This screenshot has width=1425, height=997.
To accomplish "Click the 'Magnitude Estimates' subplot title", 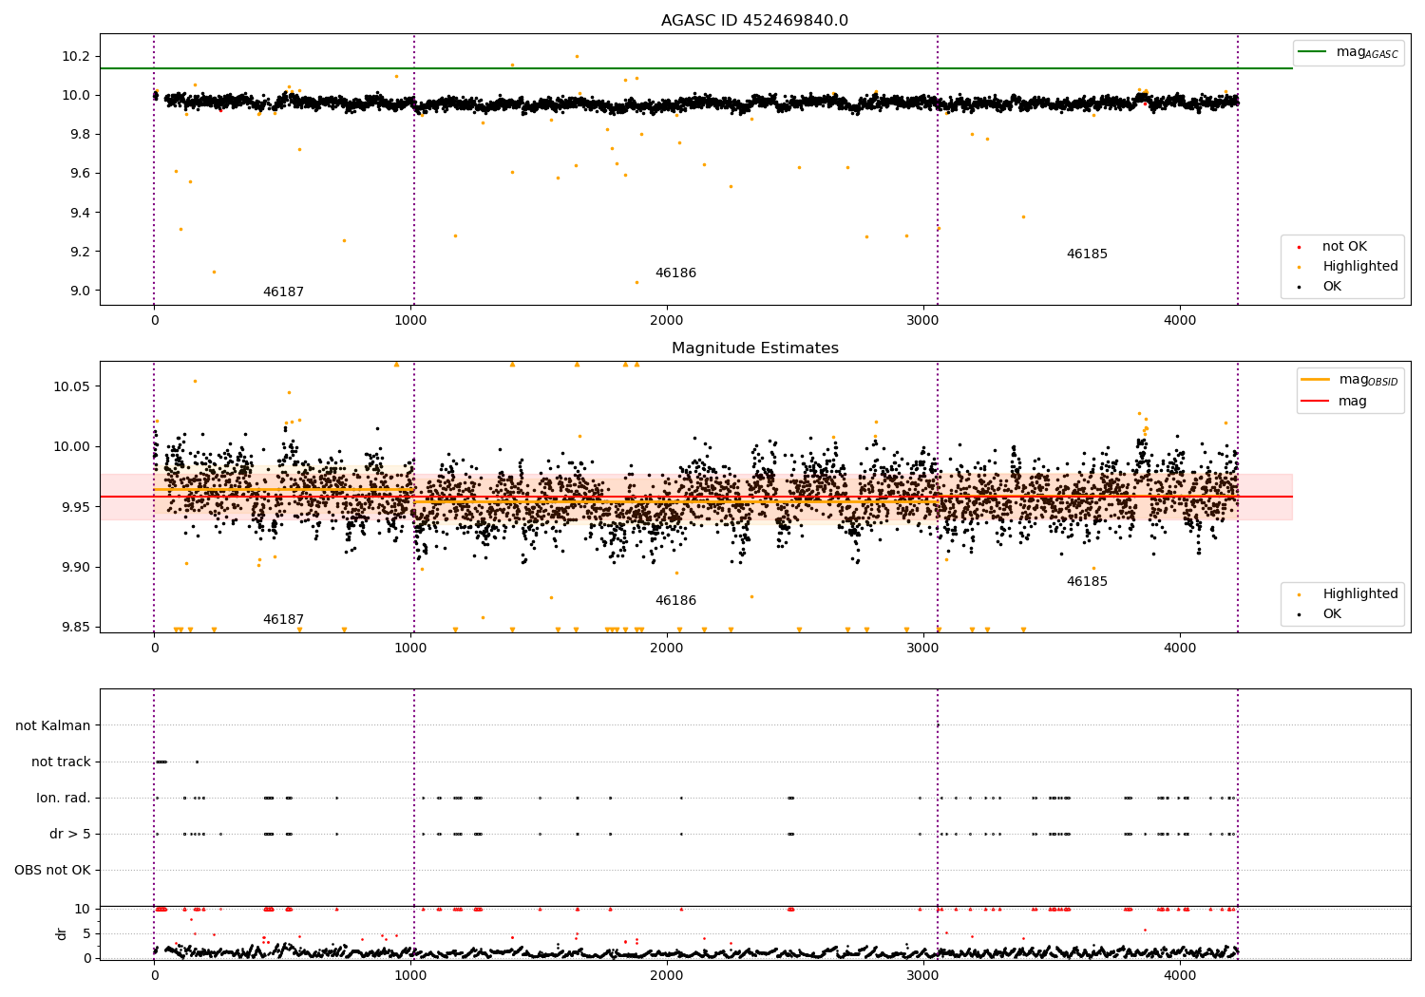I will 754,348.
